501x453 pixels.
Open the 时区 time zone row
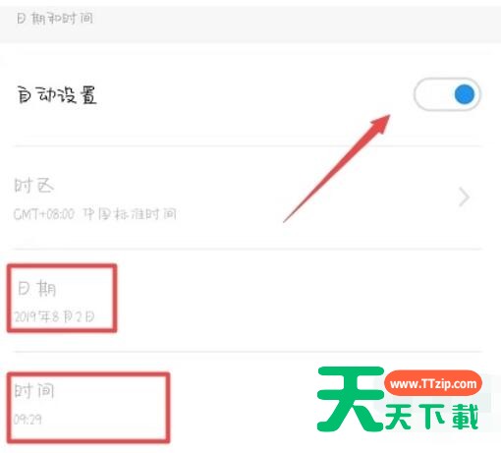tap(248, 198)
